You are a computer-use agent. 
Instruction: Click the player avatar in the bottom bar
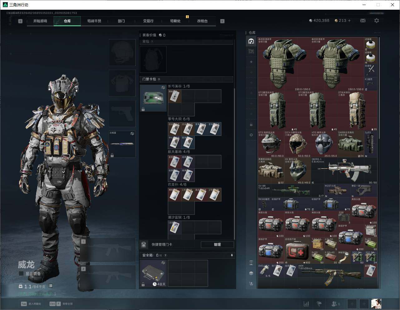pos(376,303)
